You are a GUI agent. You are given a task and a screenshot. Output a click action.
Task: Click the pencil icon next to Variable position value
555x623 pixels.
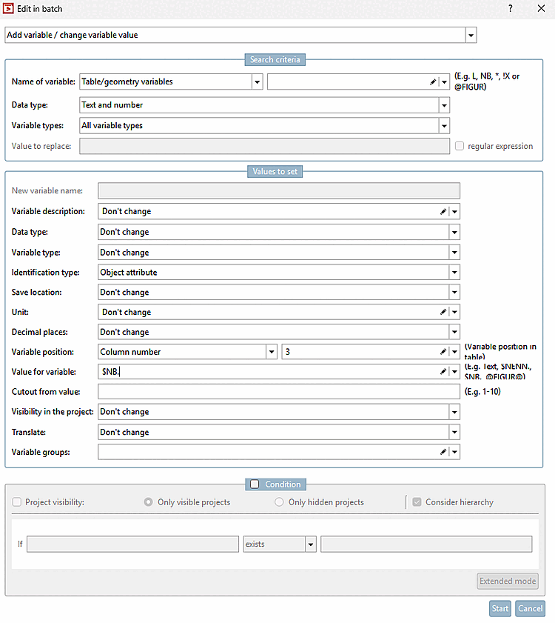click(x=443, y=351)
